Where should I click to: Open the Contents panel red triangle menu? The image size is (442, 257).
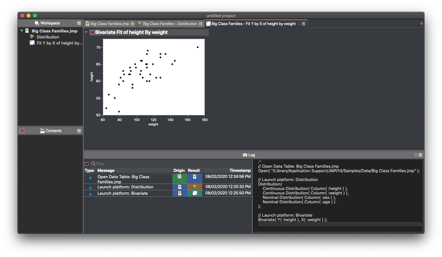coord(22,131)
